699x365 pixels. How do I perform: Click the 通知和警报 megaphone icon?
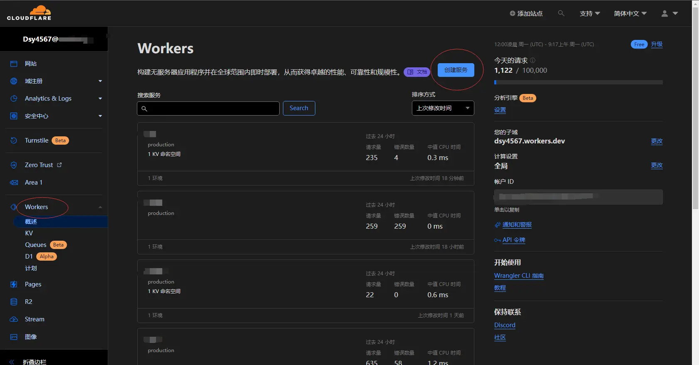click(x=497, y=225)
